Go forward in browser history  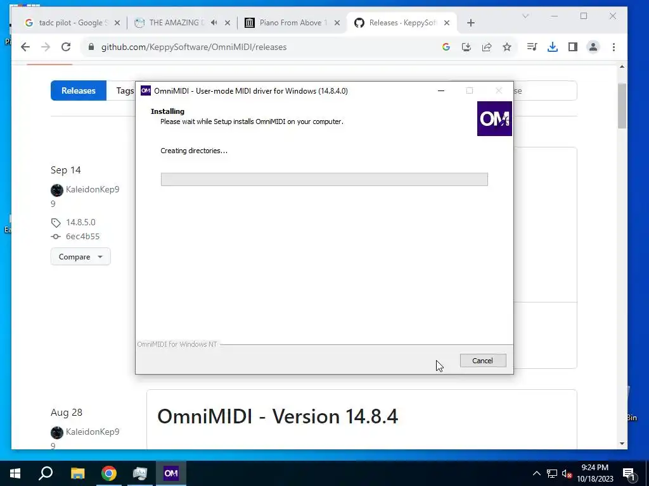[x=46, y=47]
